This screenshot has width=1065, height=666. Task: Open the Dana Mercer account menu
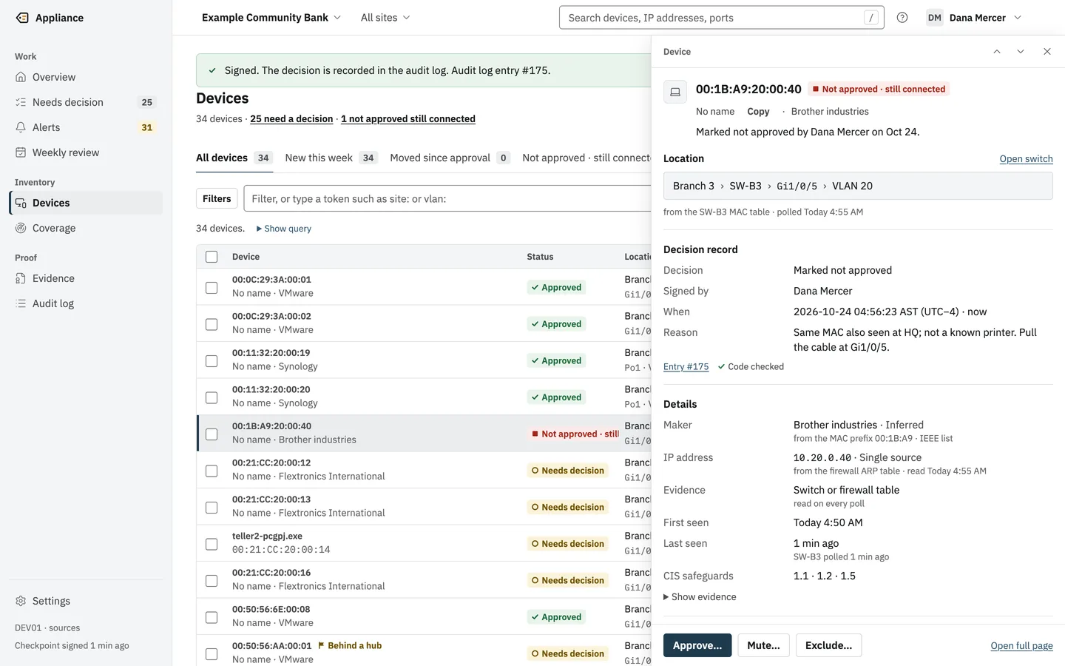coord(974,18)
